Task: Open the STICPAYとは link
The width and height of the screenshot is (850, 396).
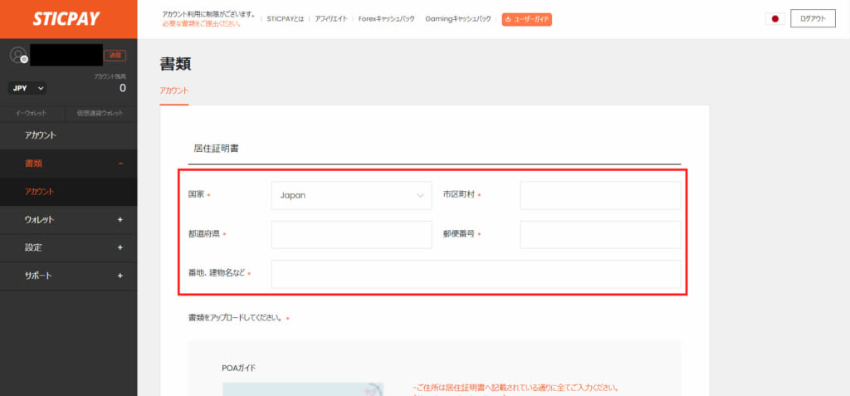Action: click(x=286, y=19)
